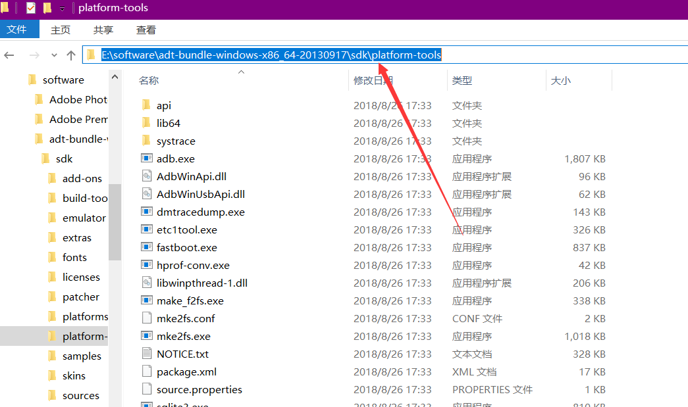688x407 pixels.
Task: Select the hprof-conv.exe application icon
Action: (x=147, y=264)
